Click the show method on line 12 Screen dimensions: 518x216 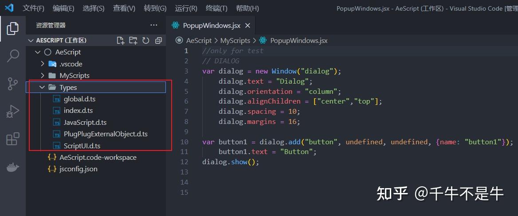click(239, 162)
